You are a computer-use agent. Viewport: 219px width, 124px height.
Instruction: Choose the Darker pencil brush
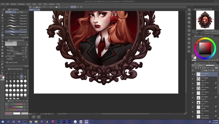pos(16,21)
